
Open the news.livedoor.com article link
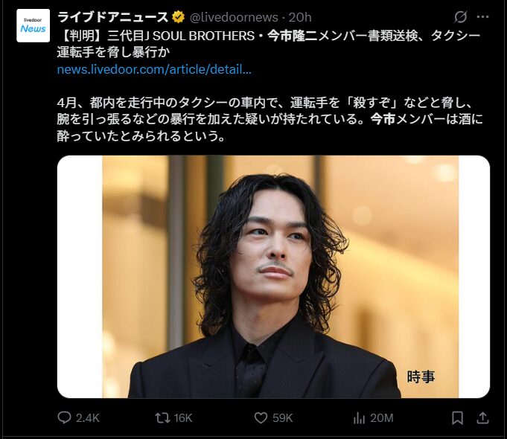click(154, 69)
